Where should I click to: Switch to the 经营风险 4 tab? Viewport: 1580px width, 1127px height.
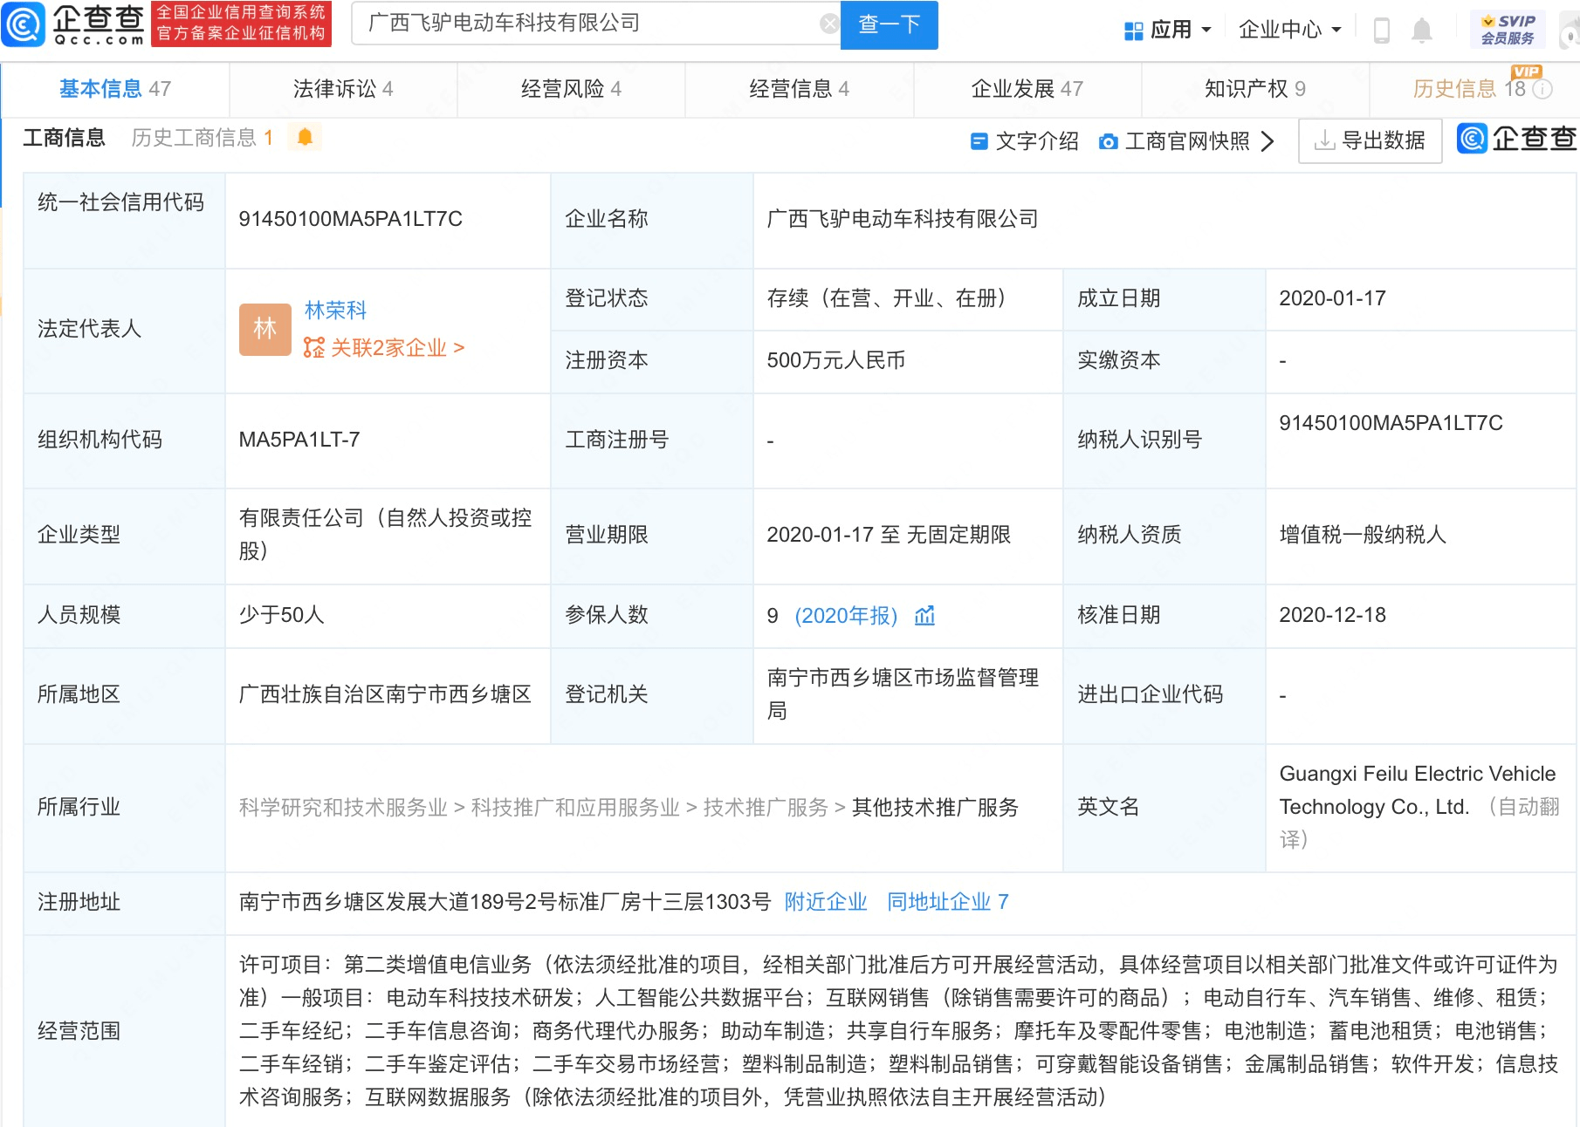pos(571,89)
